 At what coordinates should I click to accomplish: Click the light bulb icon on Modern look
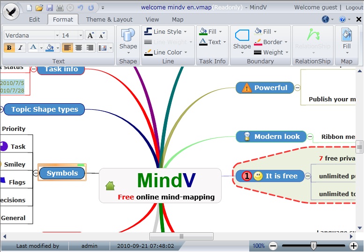click(247, 137)
